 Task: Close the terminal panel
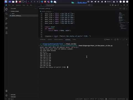(127, 39)
